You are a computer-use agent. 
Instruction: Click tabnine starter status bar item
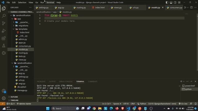click(x=24, y=104)
